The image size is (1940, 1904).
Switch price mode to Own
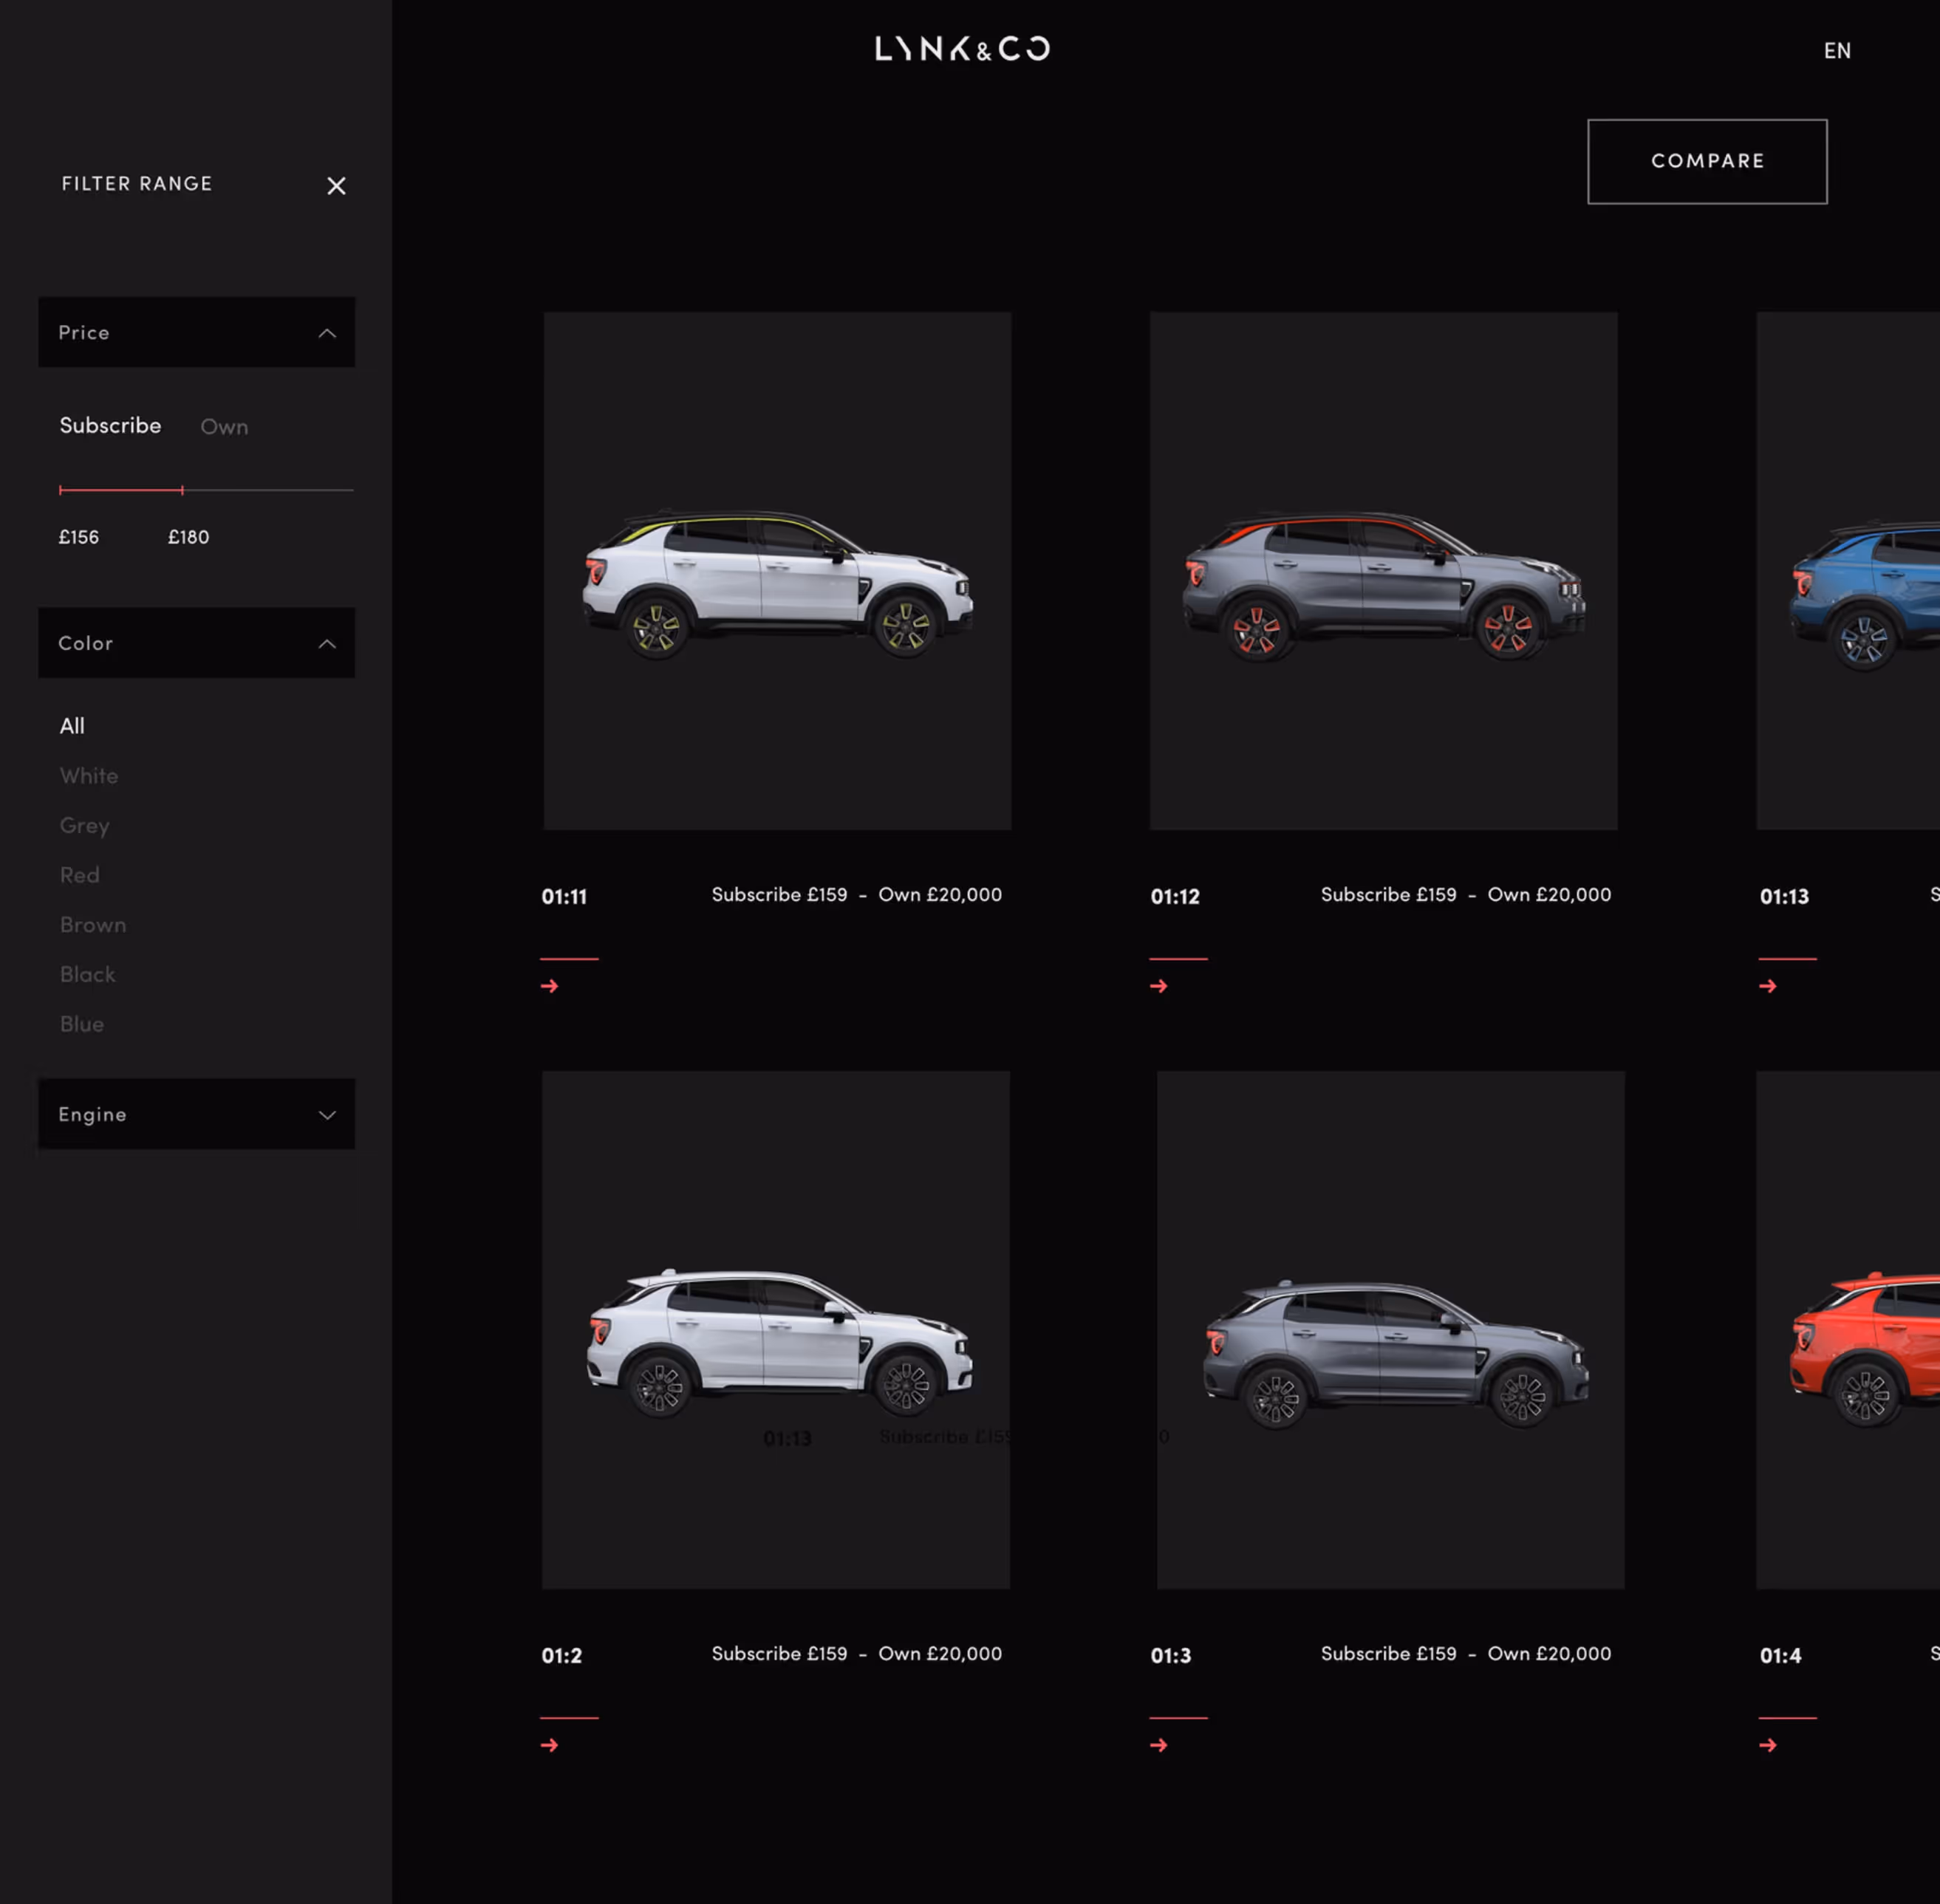[224, 427]
